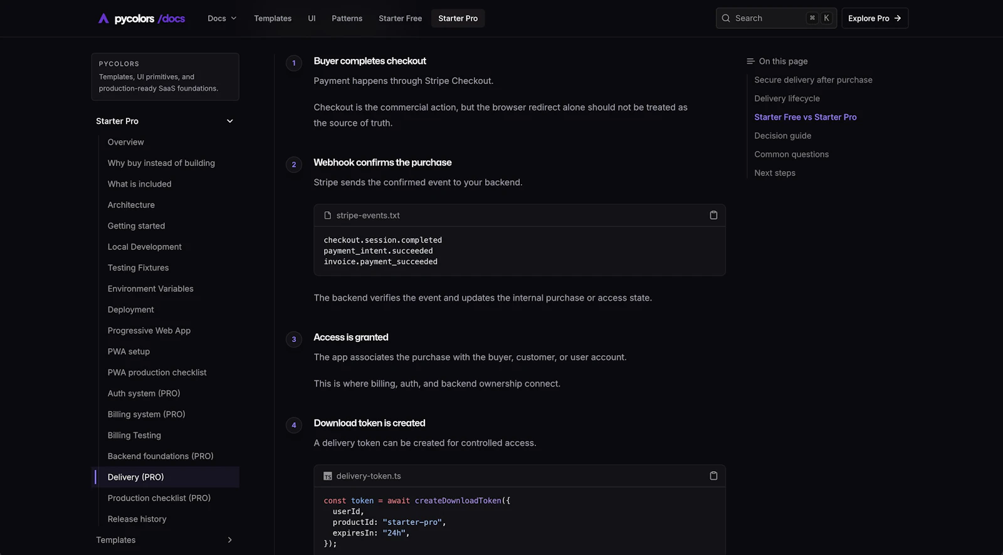This screenshot has height=555, width=1003.
Task: Click the expiresIn: "24h" code line
Action: (x=370, y=533)
